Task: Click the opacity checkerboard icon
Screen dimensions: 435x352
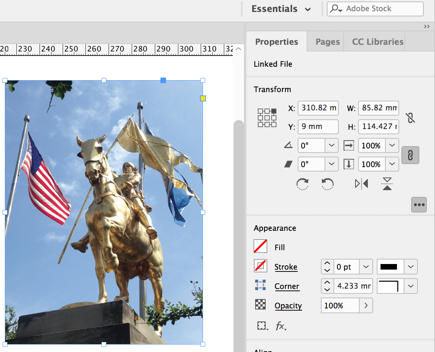Action: click(260, 305)
